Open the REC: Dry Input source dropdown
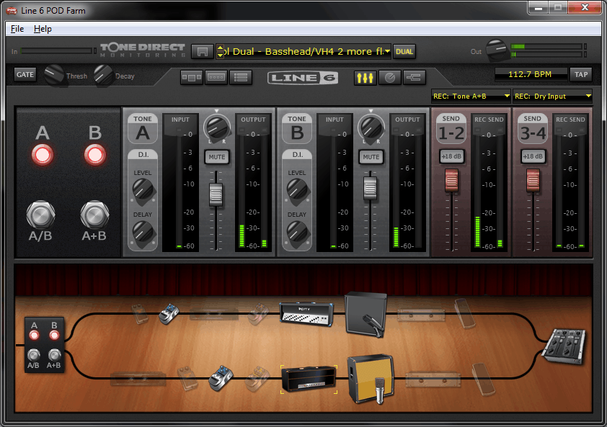Screen dimensions: 607x427 552,96
